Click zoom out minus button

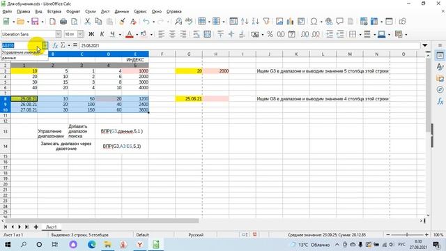pyautogui.click(x=388, y=234)
